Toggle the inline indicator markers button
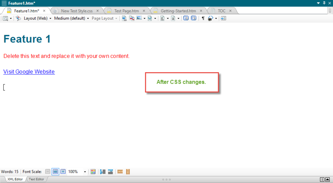Screen dimensions: 333x183 (186, 18)
